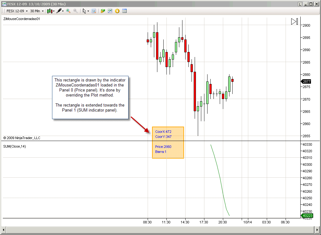This screenshot has height=235, width=321.
Task: Click the horizontal scrollbar track
Action: [x=160, y=230]
